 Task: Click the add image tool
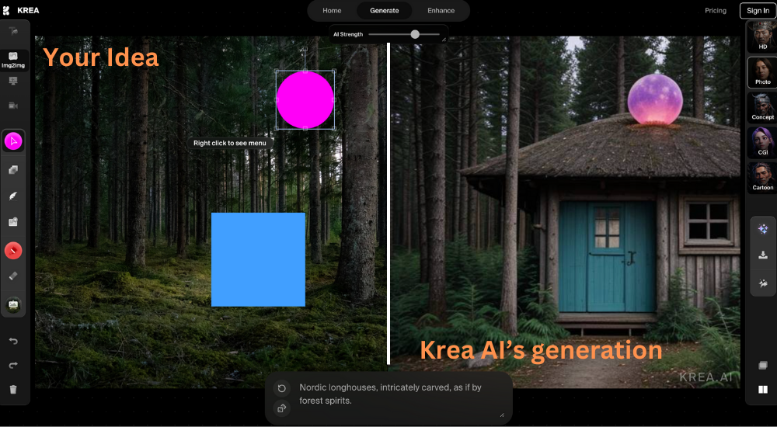coord(13,222)
